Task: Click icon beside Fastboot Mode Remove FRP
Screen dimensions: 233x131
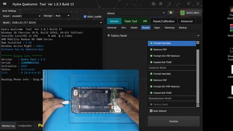Action: click(x=151, y=80)
